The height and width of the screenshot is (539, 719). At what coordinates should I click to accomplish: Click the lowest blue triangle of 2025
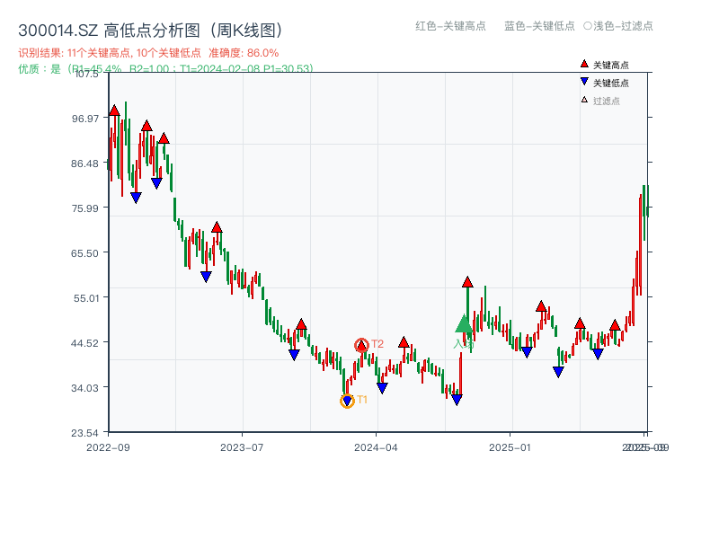pyautogui.click(x=558, y=372)
